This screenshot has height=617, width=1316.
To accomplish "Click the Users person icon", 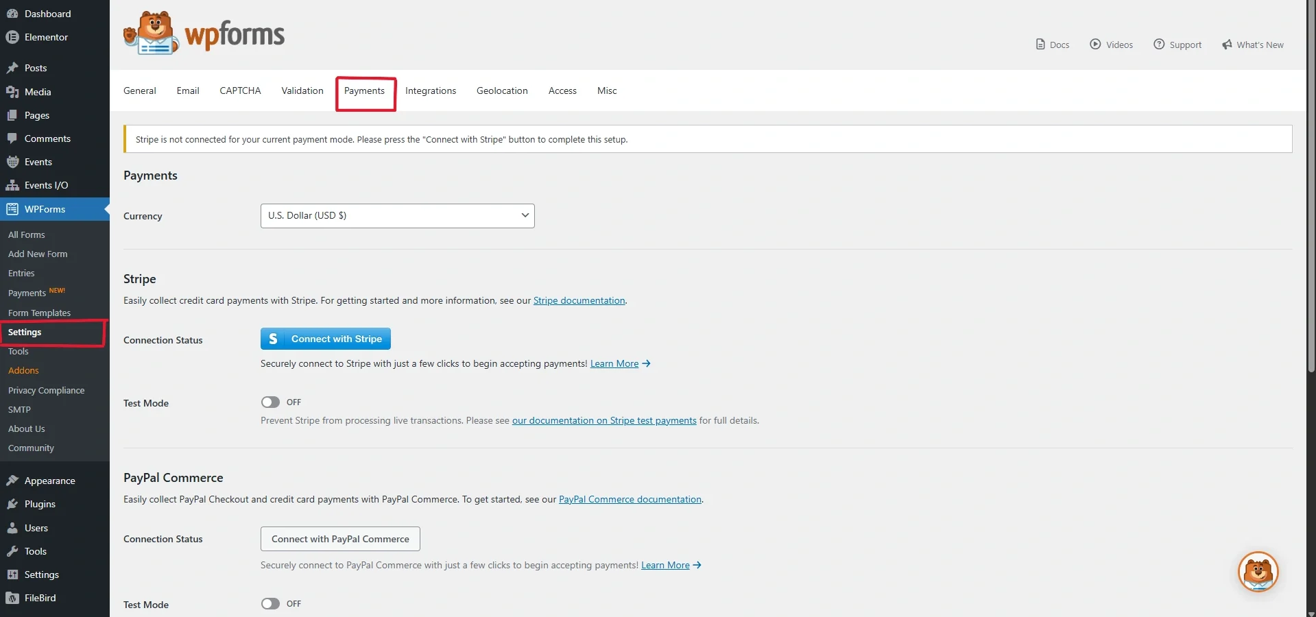I will tap(12, 528).
